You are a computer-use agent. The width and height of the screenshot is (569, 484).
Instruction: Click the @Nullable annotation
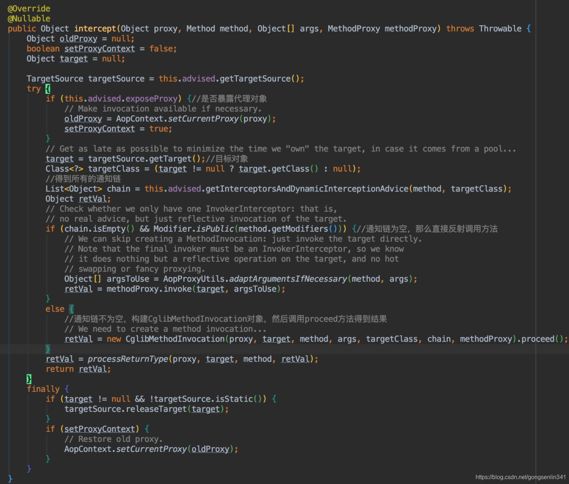(x=29, y=18)
